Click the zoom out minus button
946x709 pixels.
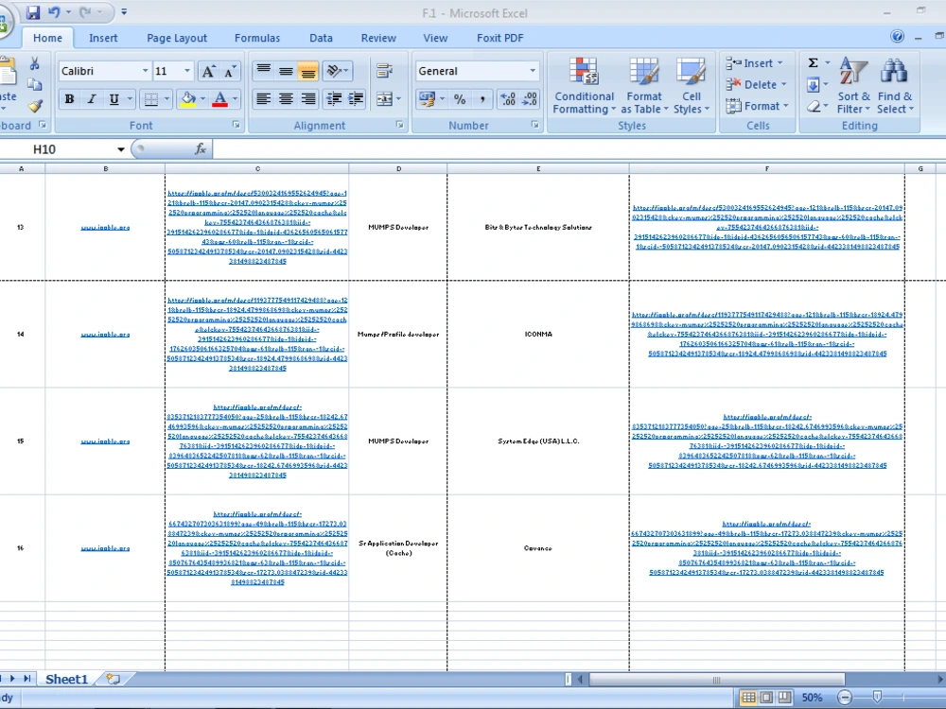845,698
